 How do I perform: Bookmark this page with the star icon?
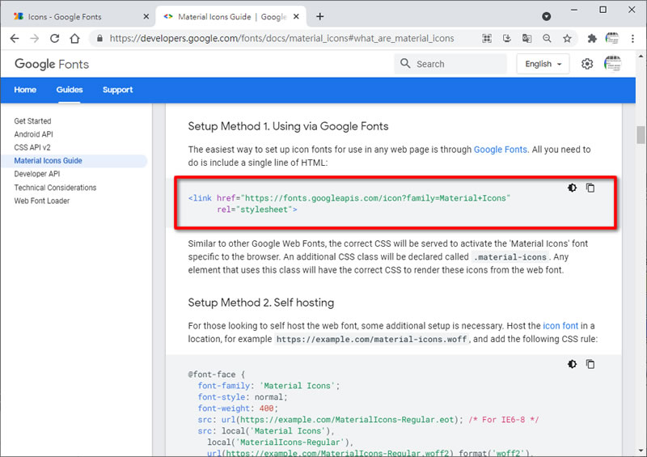click(x=568, y=38)
